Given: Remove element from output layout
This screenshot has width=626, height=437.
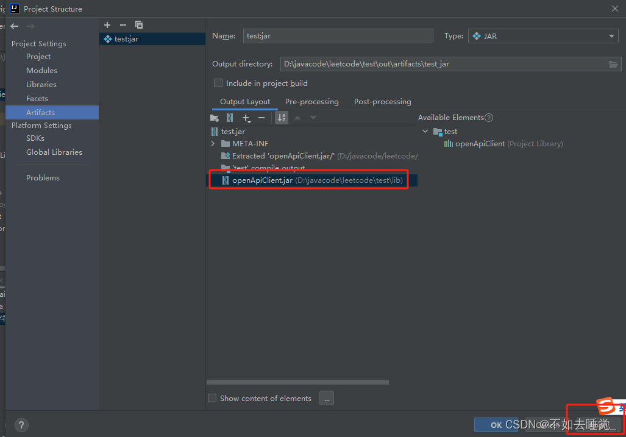Looking at the screenshot, I should 261,118.
